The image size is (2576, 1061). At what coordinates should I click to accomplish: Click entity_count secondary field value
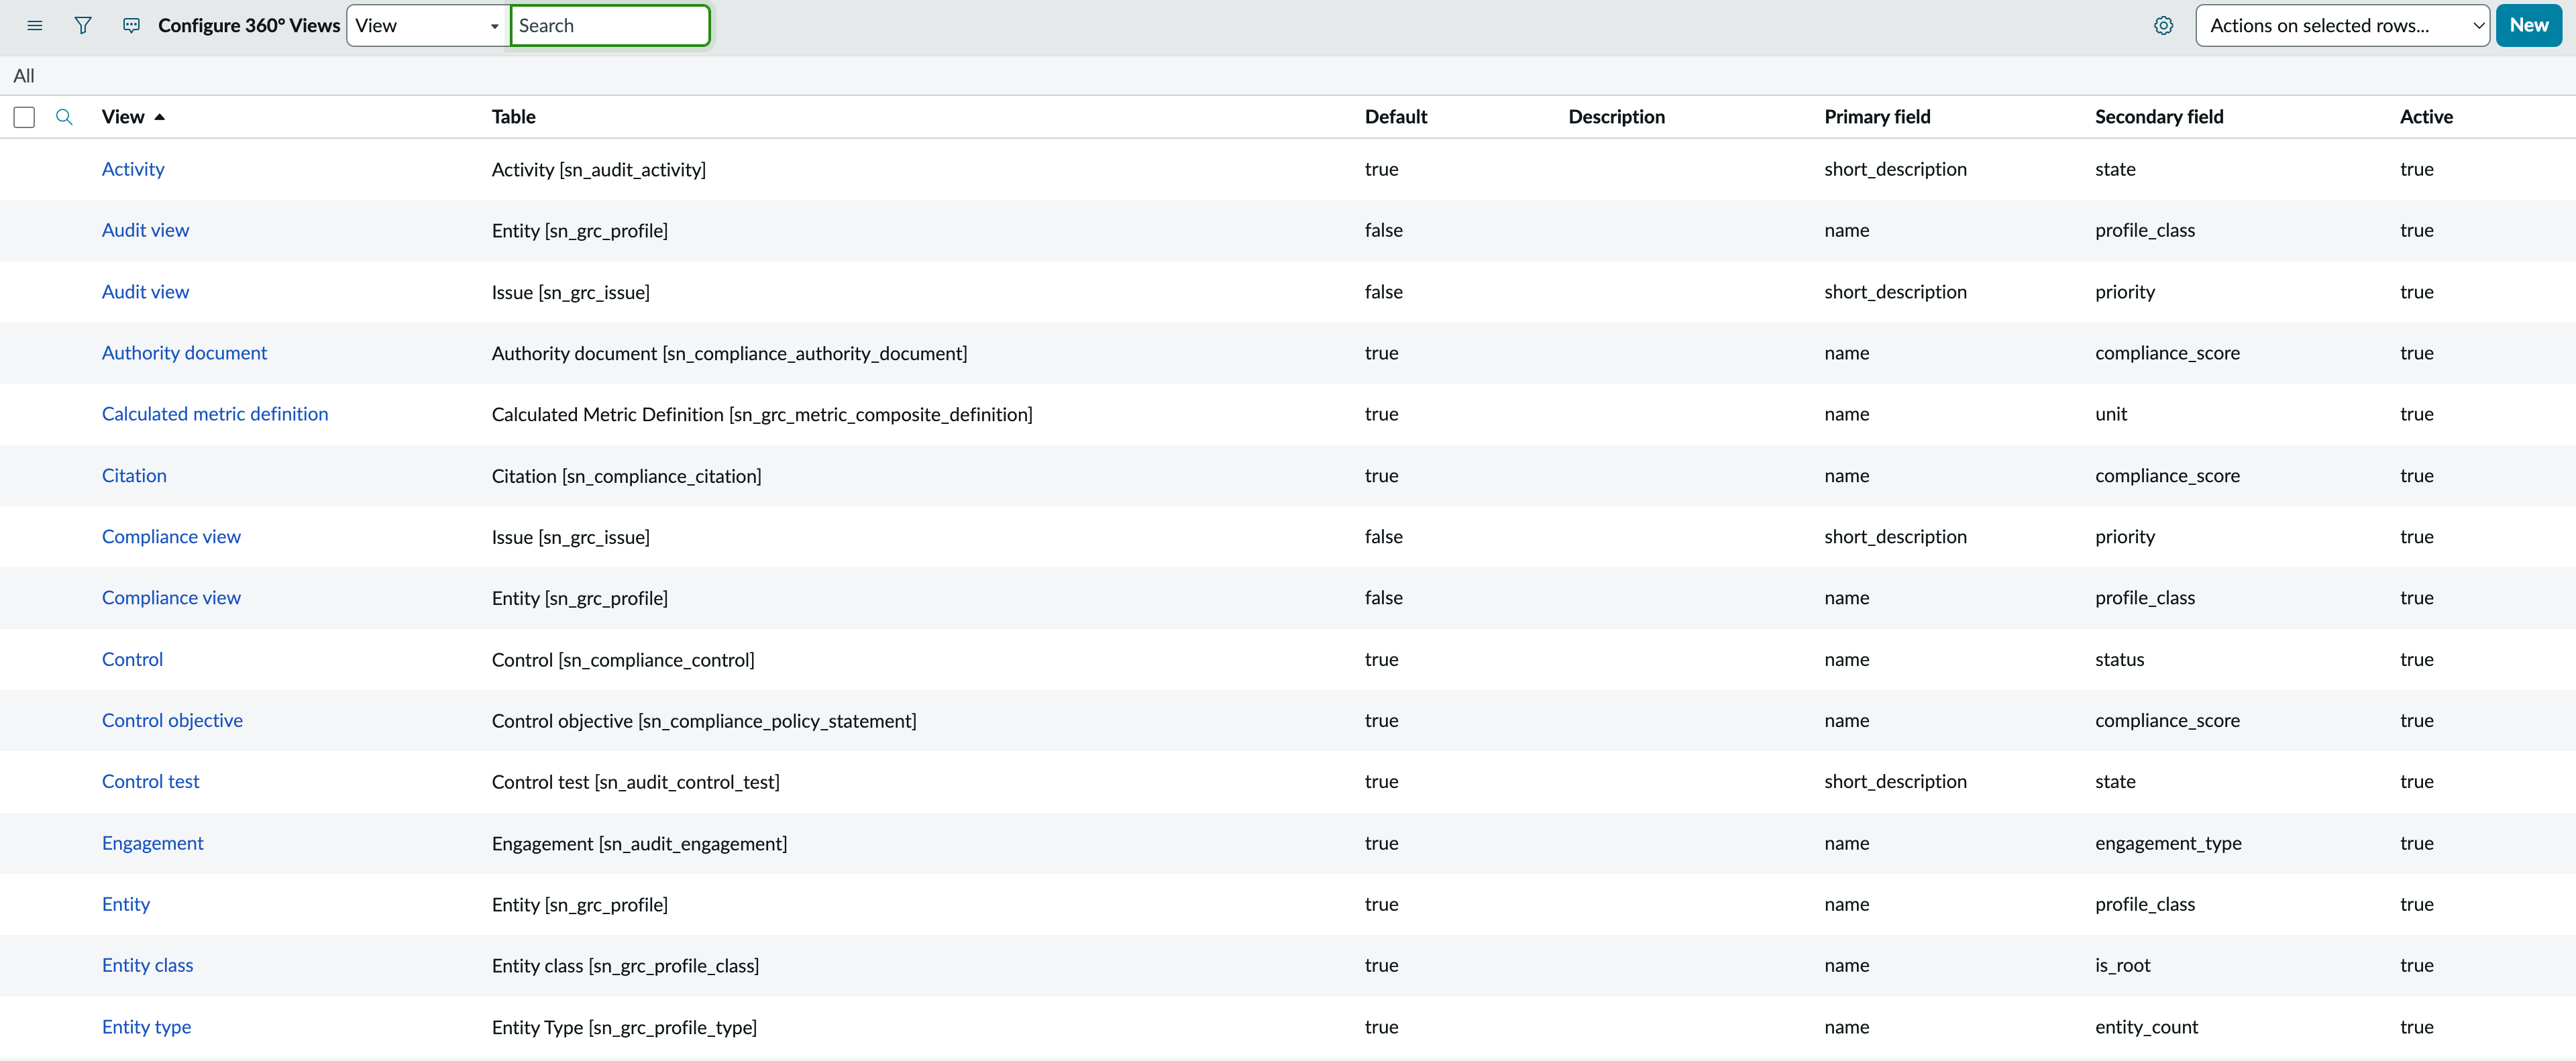pos(2146,1028)
